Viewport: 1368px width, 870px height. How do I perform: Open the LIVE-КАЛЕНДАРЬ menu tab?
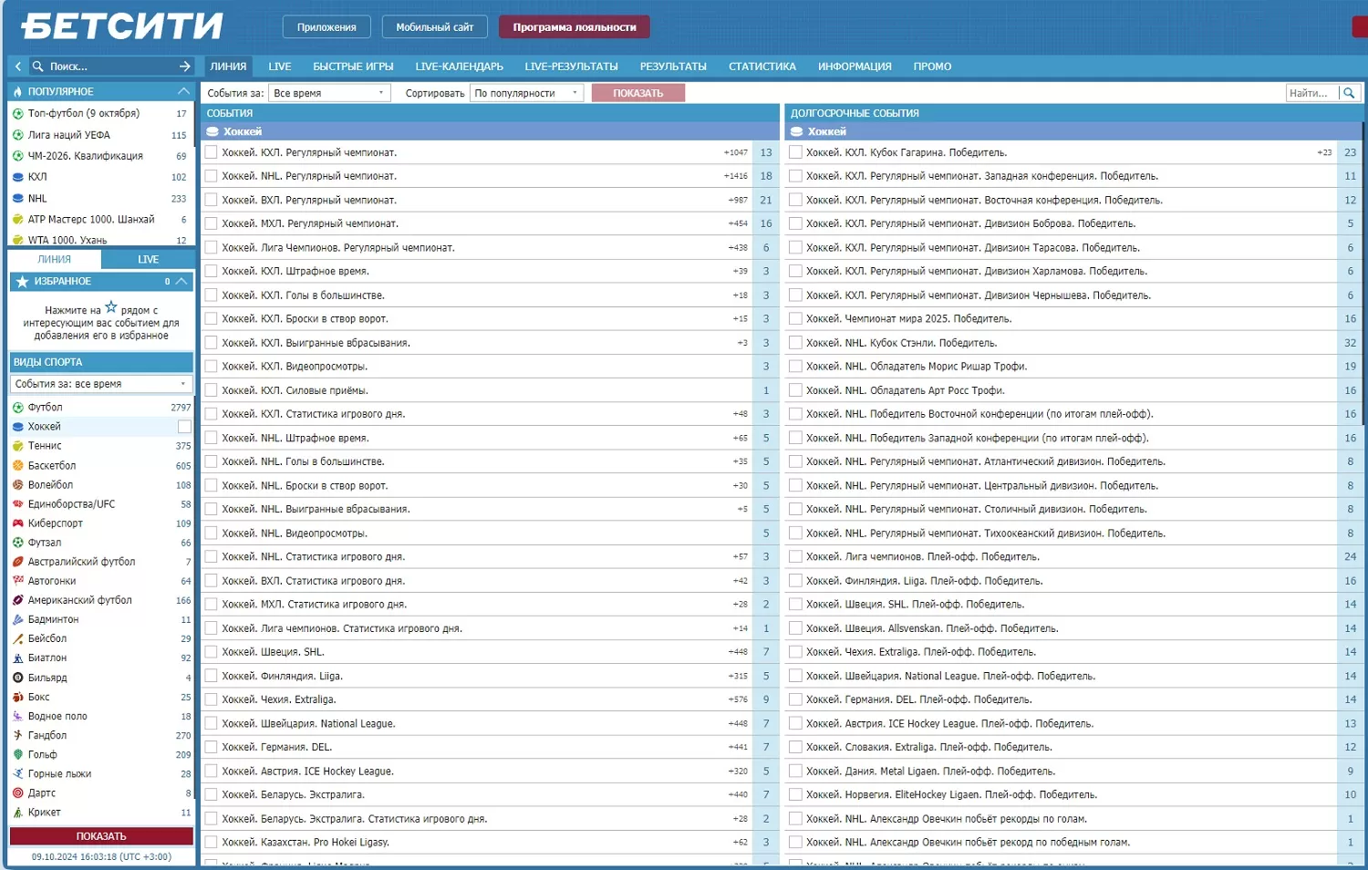pyautogui.click(x=459, y=67)
